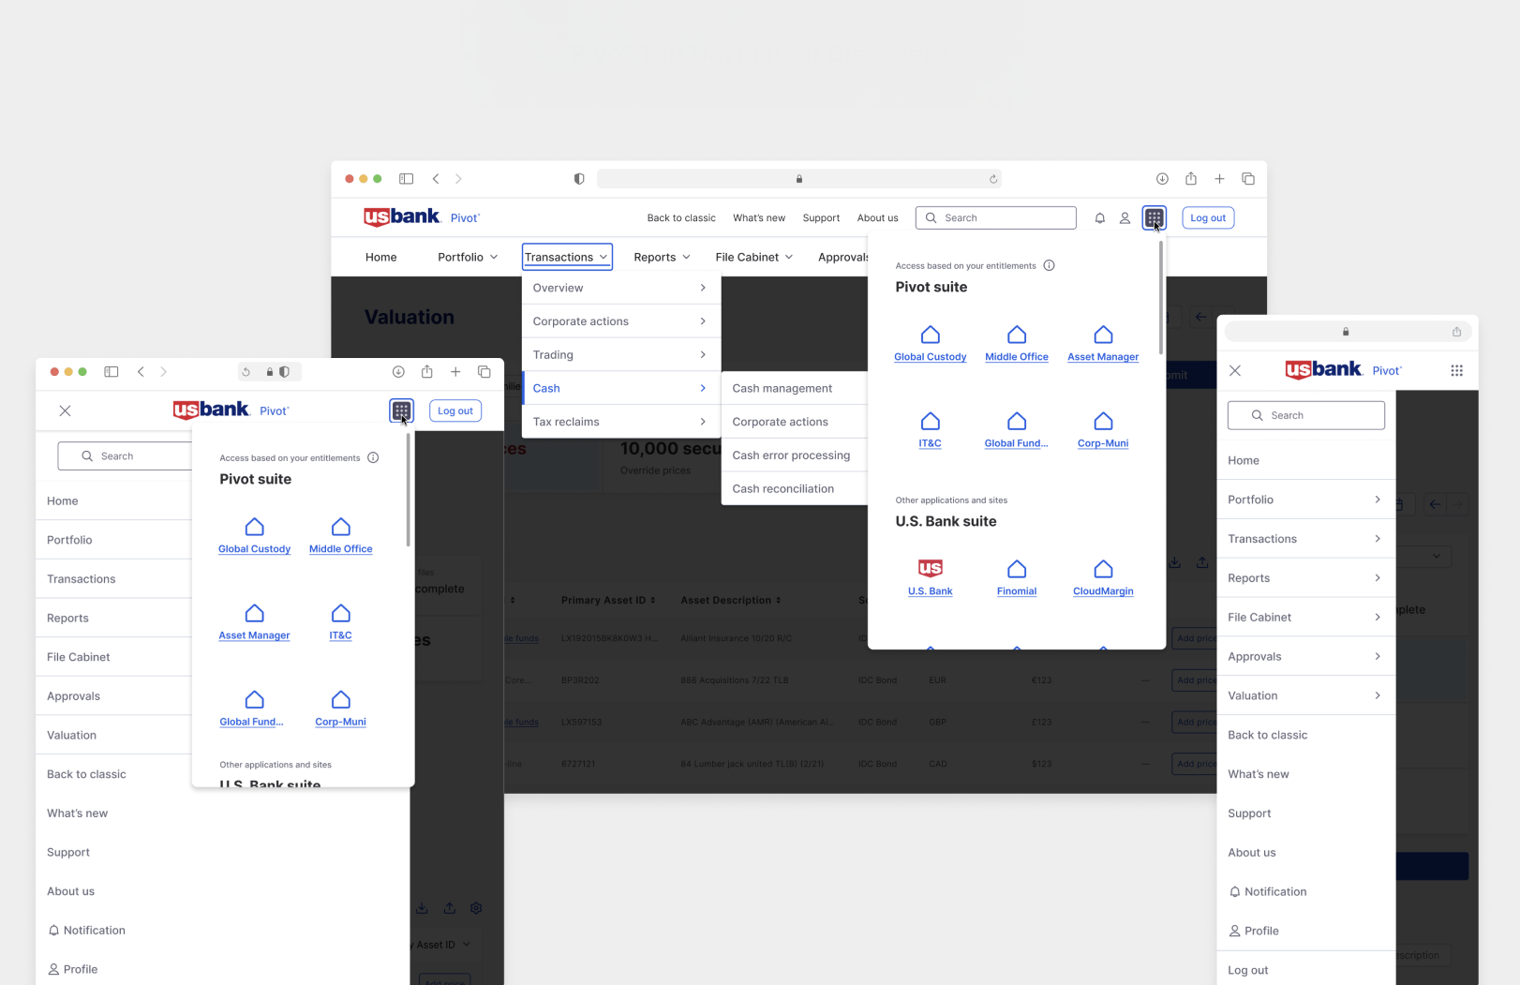Image resolution: width=1520 pixels, height=985 pixels.
Task: Click the app launcher grid icon in the center window
Action: click(1154, 217)
